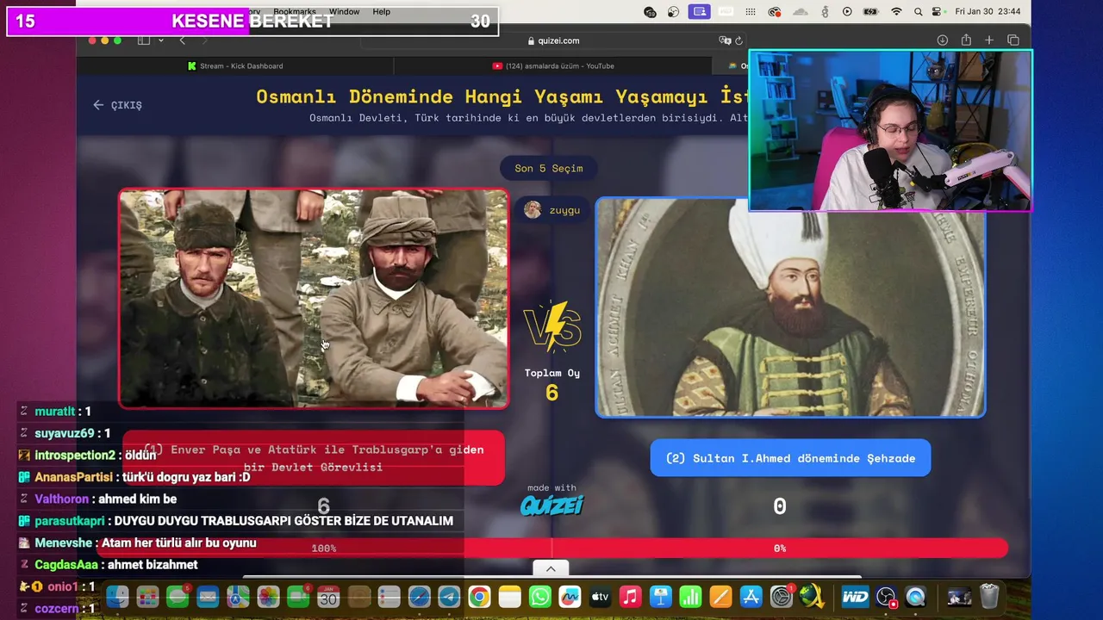Expand the panel with the up chevron
The height and width of the screenshot is (620, 1103).
pyautogui.click(x=551, y=568)
